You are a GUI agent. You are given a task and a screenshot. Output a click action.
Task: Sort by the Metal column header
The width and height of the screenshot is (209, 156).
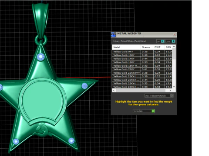[x=126, y=47]
